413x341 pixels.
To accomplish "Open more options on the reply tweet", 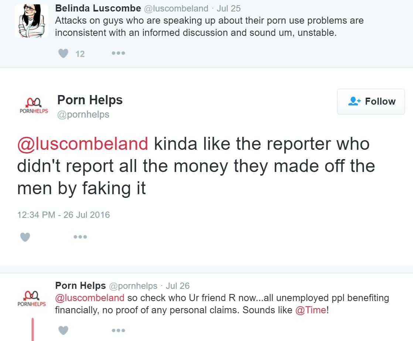I will [118, 330].
